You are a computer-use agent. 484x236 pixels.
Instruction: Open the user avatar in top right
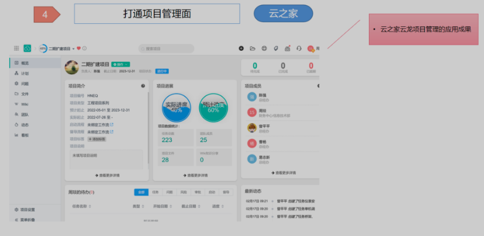(310, 48)
